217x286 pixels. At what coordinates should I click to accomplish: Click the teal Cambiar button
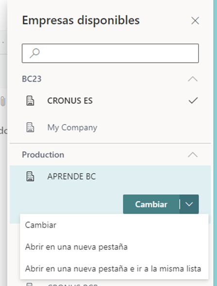coord(151,204)
